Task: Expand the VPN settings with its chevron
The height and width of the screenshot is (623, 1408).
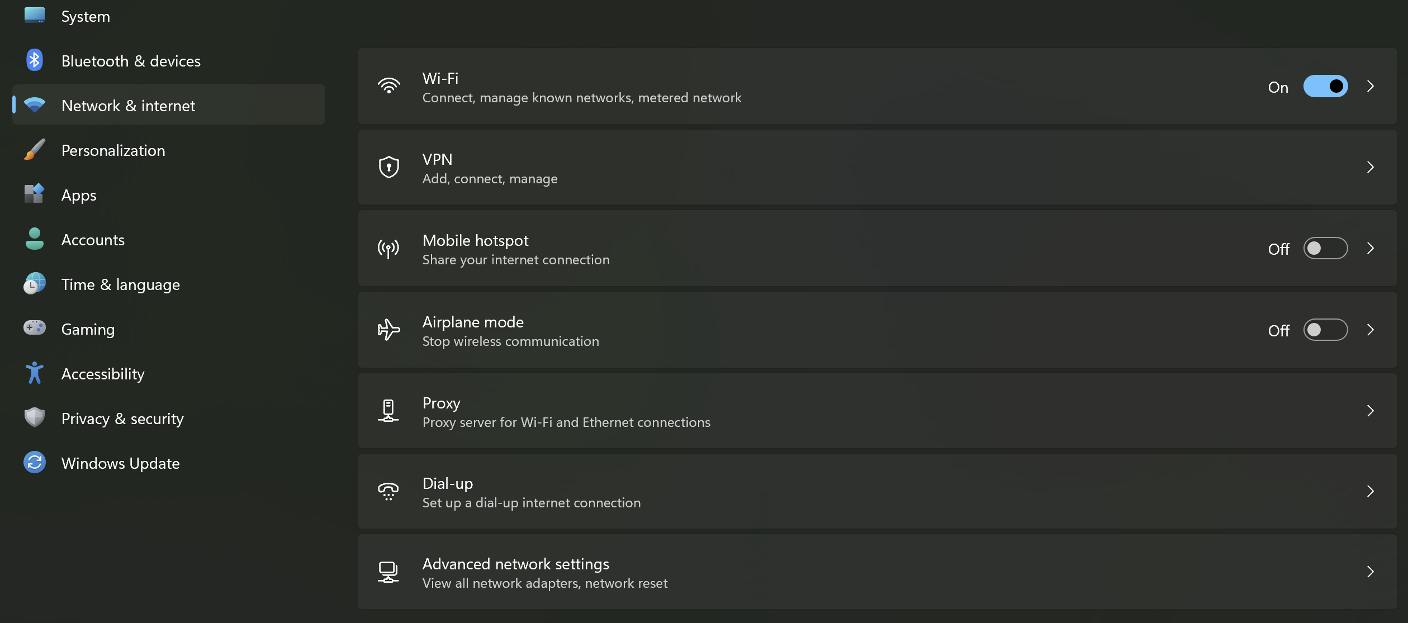Action: 1371,167
